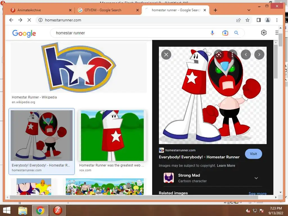This screenshot has width=288, height=216.
Task: Open homestarrunner.com source link
Action: (177, 150)
